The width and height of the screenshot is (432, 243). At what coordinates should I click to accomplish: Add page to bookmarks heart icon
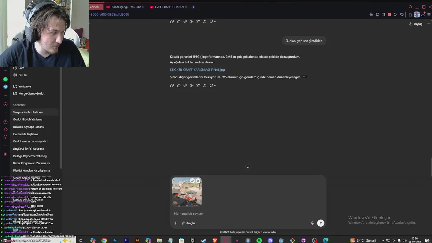click(x=402, y=15)
